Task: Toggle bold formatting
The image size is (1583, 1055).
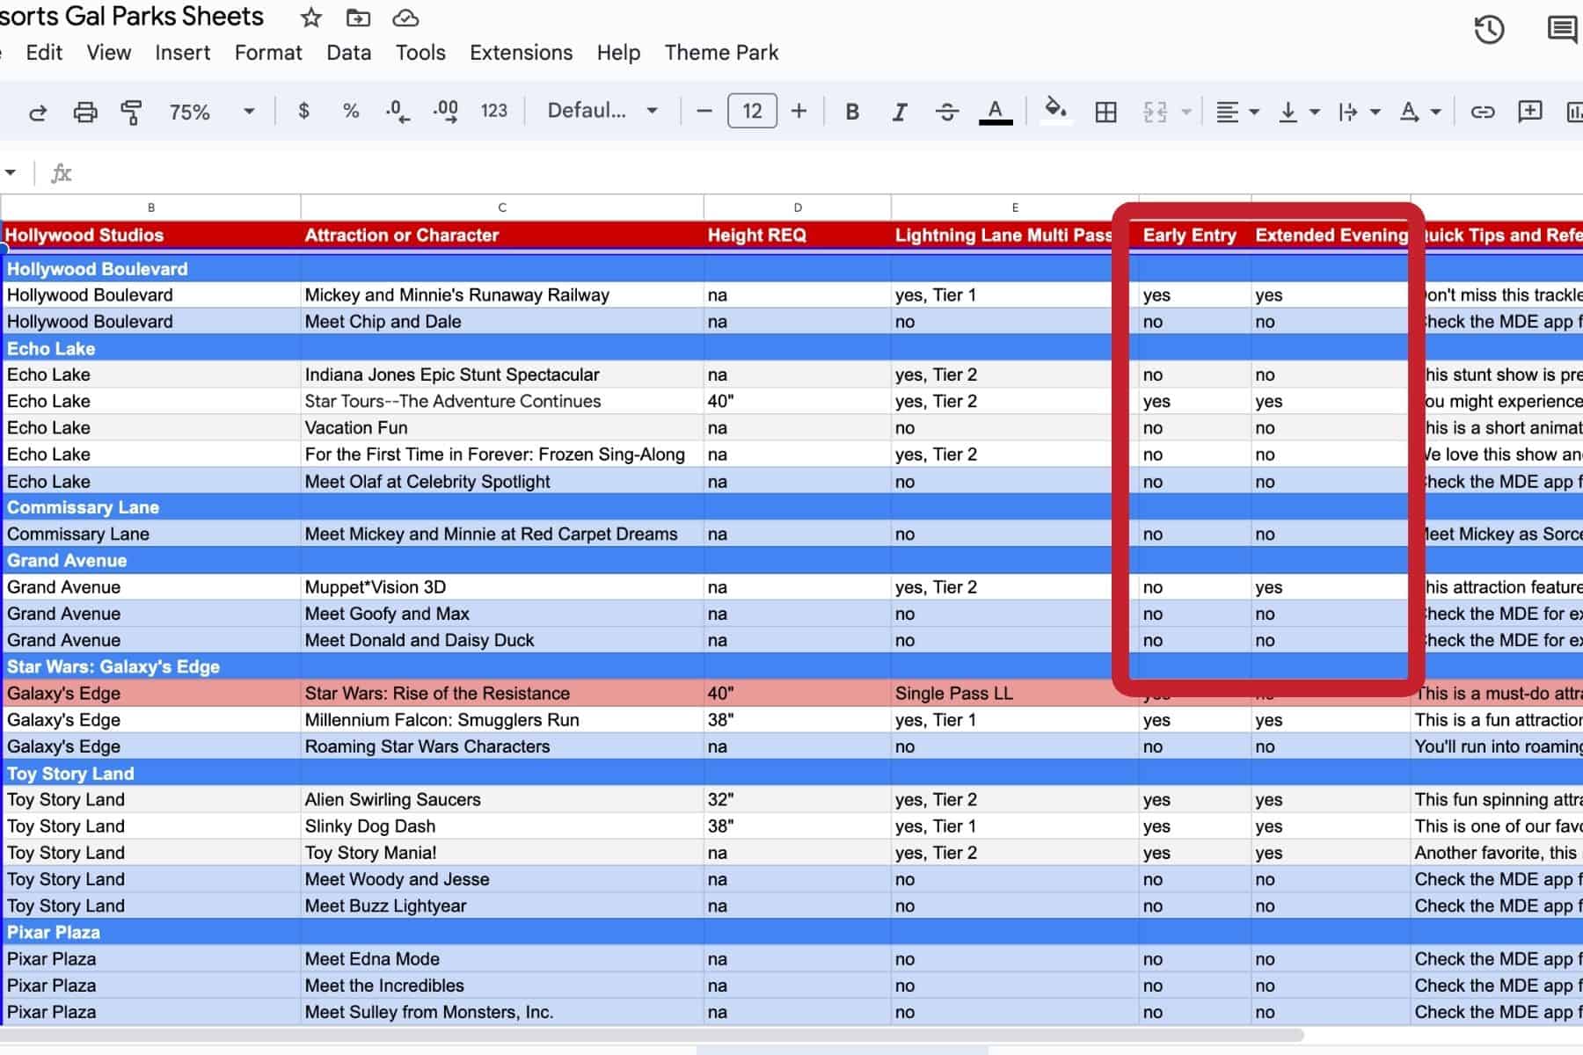Action: (851, 112)
